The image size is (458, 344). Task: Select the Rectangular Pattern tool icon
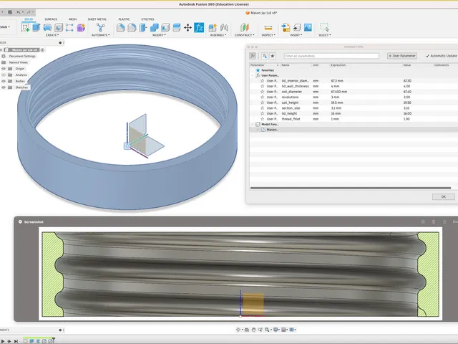point(69,27)
